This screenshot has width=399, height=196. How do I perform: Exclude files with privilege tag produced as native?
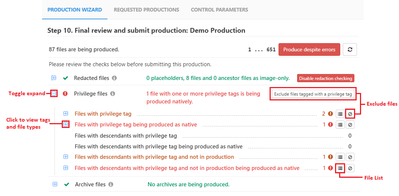click(350, 125)
